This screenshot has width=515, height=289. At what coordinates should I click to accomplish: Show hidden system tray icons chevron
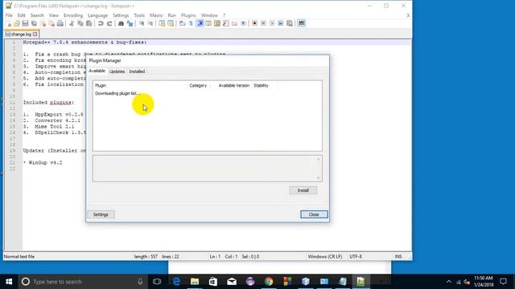click(x=449, y=282)
